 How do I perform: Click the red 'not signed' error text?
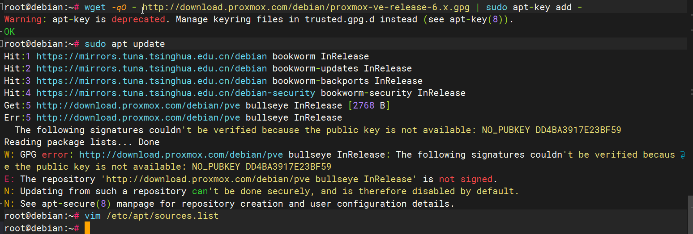tap(466, 179)
